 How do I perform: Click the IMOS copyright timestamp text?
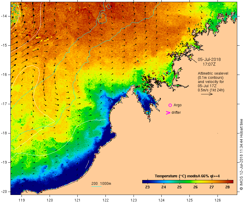[241, 154]
